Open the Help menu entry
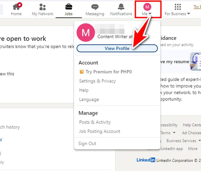This screenshot has width=201, height=171. (84, 90)
